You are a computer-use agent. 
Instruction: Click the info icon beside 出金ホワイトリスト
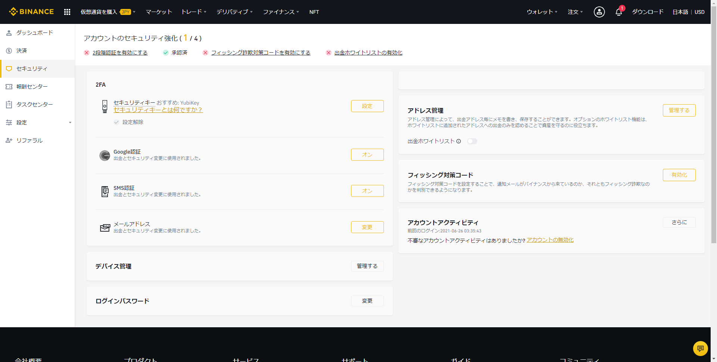[459, 141]
